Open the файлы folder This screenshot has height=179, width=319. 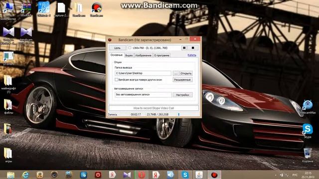click(8, 106)
